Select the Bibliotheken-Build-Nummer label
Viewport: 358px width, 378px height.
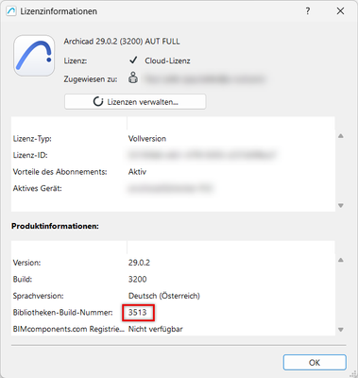point(62,313)
